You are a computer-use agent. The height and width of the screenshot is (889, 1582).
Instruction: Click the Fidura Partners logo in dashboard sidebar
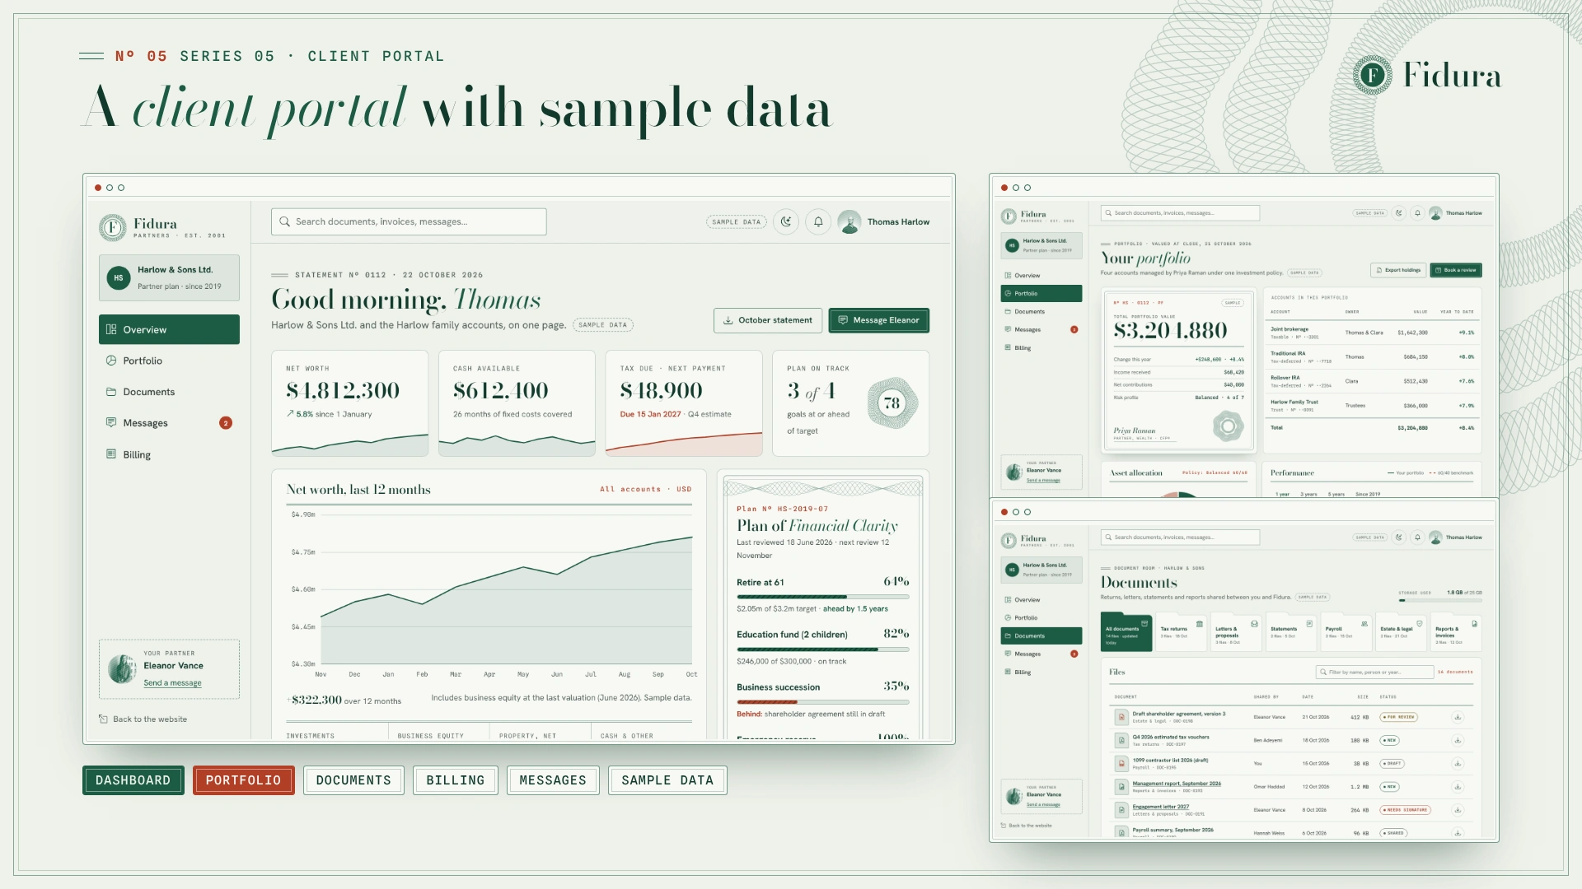[x=162, y=227]
